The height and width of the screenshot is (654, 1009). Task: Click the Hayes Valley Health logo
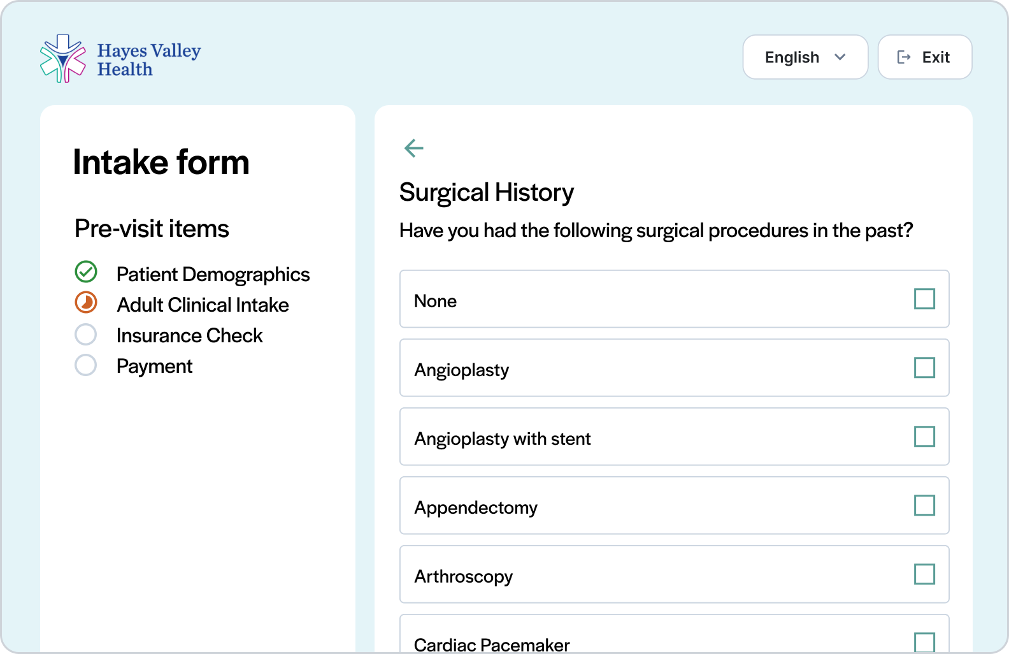pos(120,59)
